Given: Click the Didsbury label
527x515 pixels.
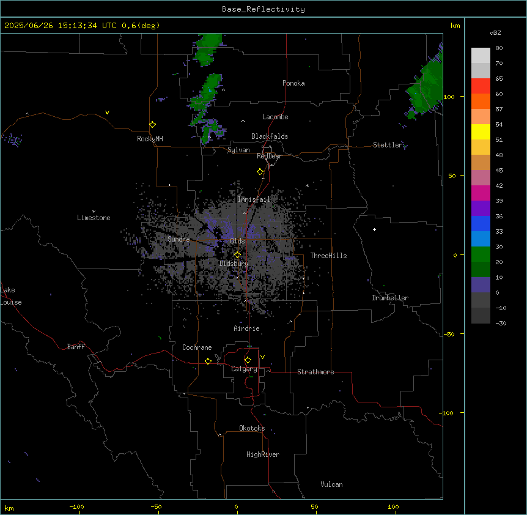Looking at the screenshot, I should tap(234, 264).
